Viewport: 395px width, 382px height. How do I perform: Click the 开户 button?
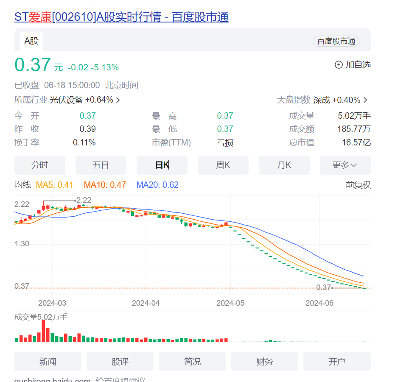[x=337, y=362]
